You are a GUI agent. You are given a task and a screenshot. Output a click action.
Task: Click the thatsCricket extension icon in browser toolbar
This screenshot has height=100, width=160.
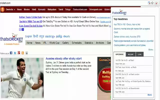point(156,3)
